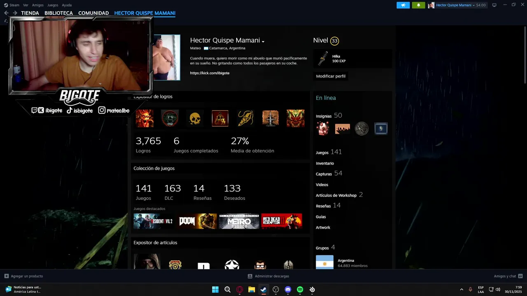This screenshot has height=296, width=527.
Task: Switch to the COMUNIDAD tab
Action: (x=93, y=13)
